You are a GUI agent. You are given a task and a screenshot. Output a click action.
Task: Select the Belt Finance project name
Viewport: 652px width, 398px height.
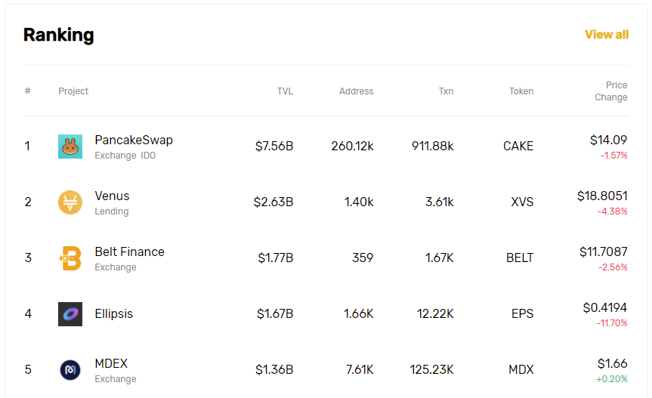tap(129, 251)
